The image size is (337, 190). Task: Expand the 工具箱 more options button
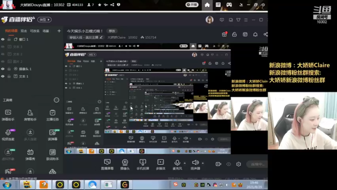click(x=56, y=100)
